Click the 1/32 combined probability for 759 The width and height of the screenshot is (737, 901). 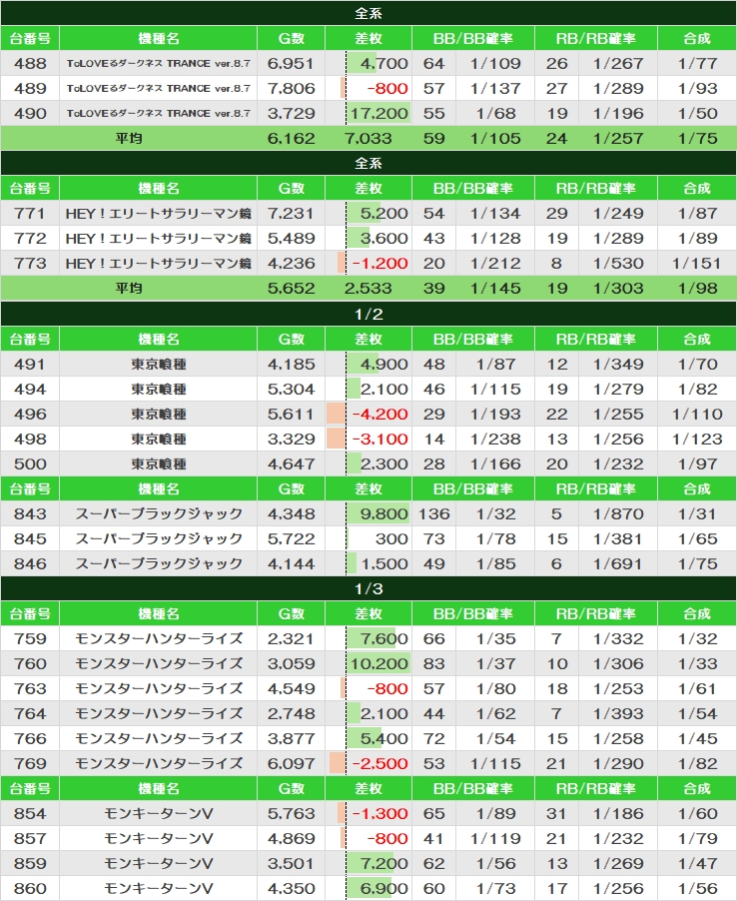tap(697, 639)
